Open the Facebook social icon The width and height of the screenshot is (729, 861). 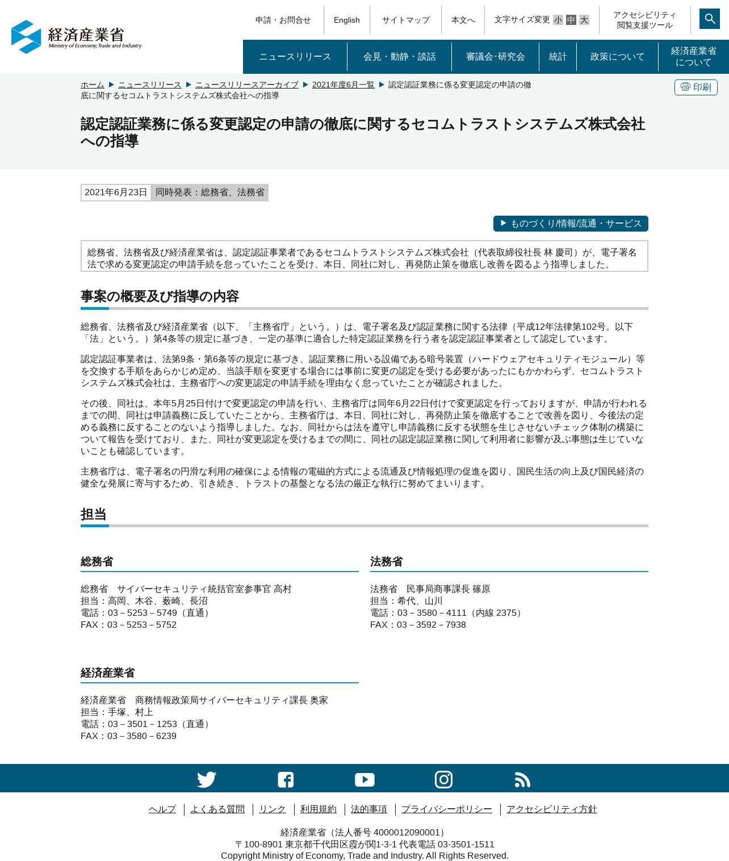[x=286, y=779]
